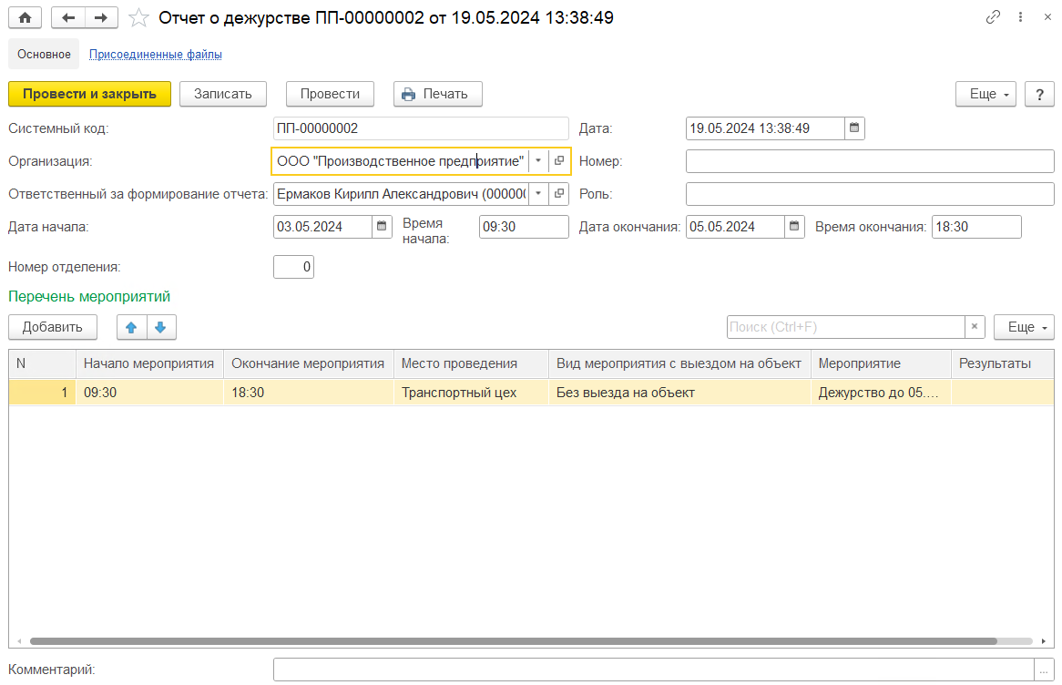Viewport: 1062px width, 685px height.
Task: Expand the organization dropdown list
Action: [538, 161]
